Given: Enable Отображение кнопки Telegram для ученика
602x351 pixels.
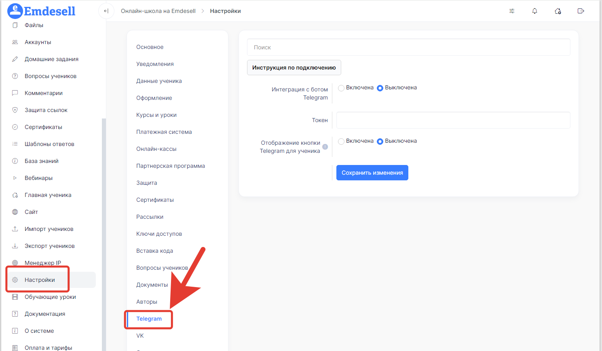Looking at the screenshot, I should coord(341,141).
